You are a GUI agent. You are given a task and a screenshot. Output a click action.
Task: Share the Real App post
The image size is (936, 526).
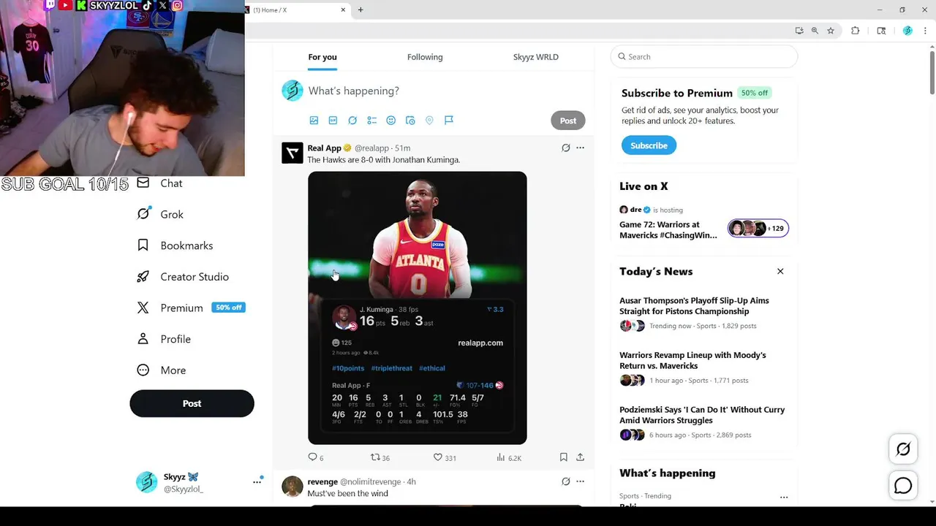click(x=580, y=457)
